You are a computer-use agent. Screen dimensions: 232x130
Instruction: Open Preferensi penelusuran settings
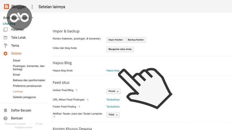(x=27, y=86)
